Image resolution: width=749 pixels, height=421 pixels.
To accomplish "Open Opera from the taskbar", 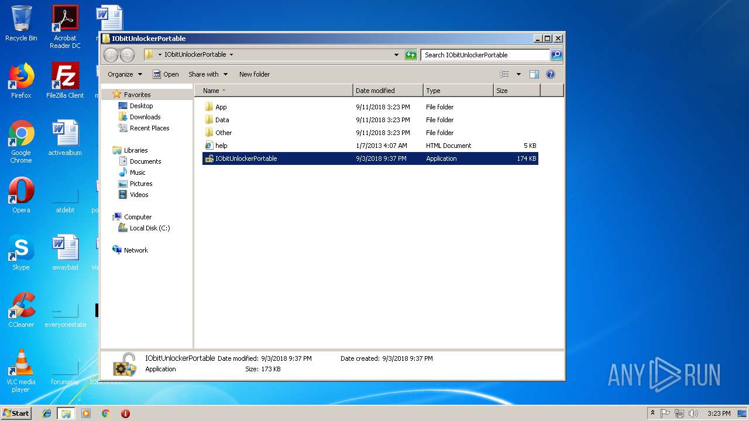I will (x=125, y=413).
